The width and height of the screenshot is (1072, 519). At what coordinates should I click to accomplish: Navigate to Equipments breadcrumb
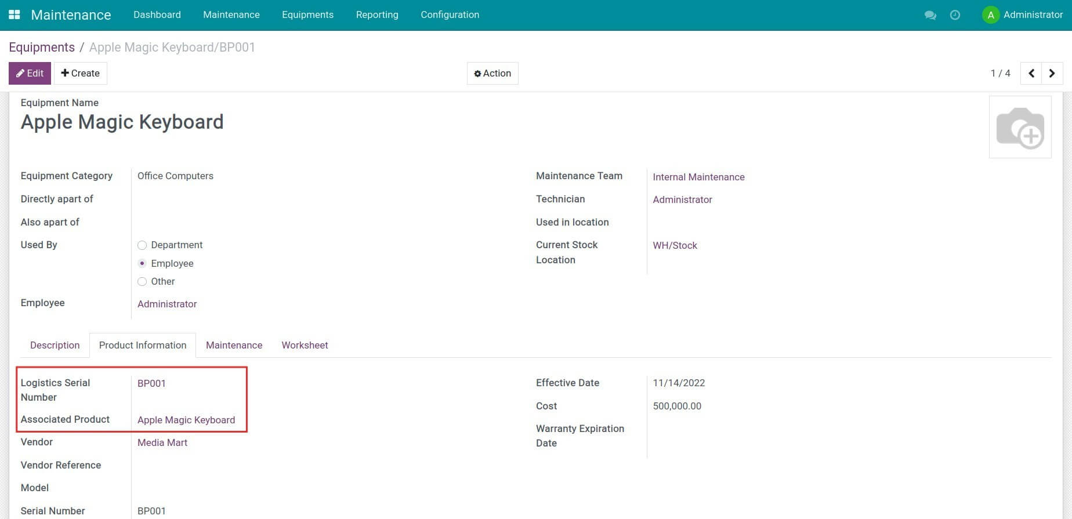[42, 48]
